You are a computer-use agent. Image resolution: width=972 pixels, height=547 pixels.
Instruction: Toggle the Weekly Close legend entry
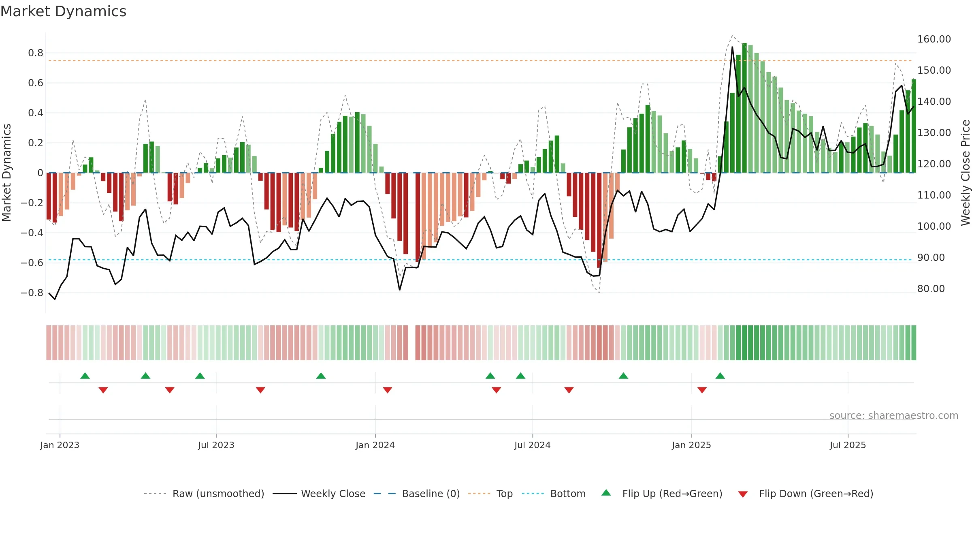[x=319, y=494]
